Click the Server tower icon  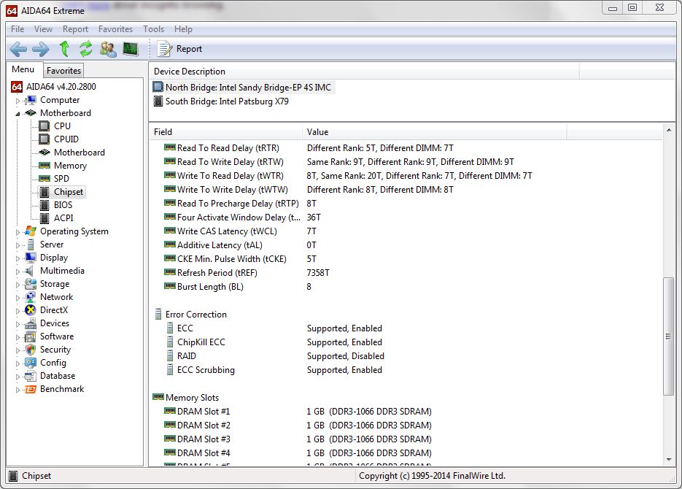(31, 244)
